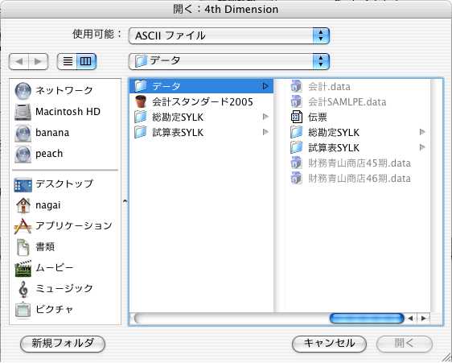
Task: Expand 試算表SYLK folder in middle column
Action: tap(265, 132)
